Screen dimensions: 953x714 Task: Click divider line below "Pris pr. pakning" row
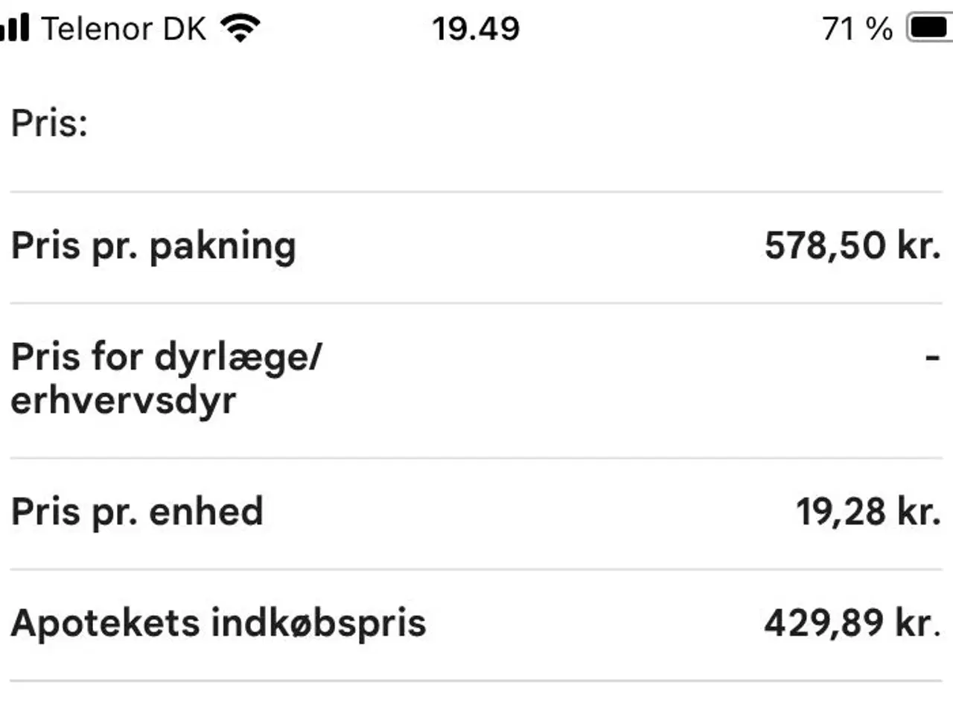click(x=476, y=303)
